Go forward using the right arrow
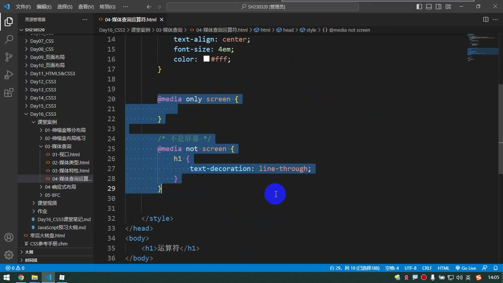 coord(159,7)
